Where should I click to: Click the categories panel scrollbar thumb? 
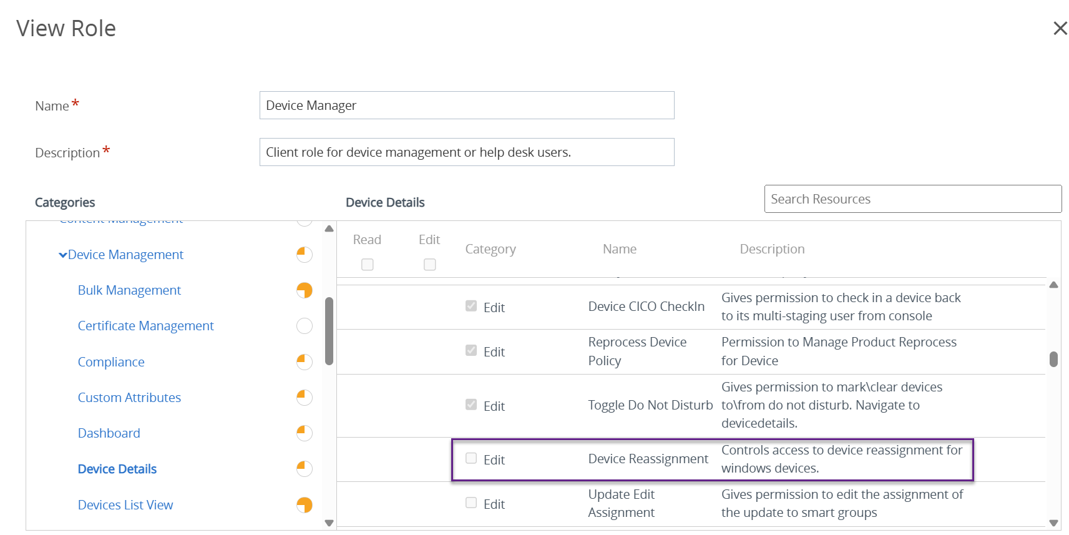click(x=329, y=331)
